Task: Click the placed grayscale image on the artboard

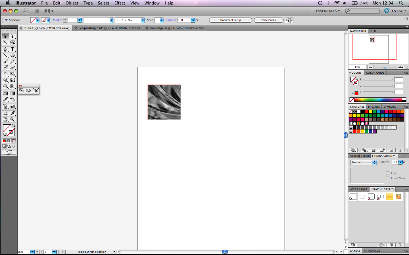Action: pyautogui.click(x=164, y=102)
